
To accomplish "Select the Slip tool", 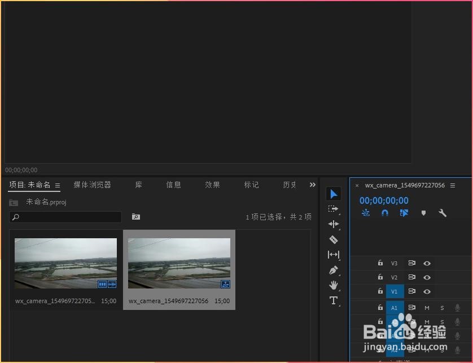I will coord(334,255).
